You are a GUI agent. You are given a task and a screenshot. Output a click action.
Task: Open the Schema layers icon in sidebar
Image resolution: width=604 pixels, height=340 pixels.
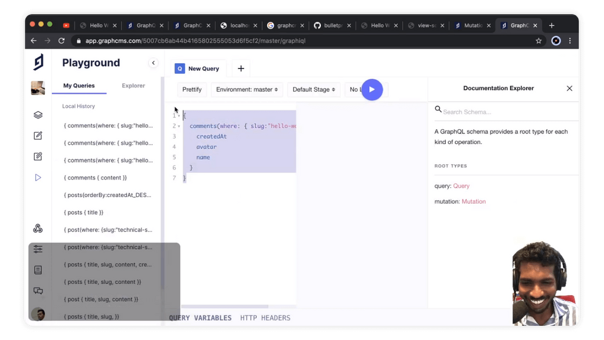38,115
